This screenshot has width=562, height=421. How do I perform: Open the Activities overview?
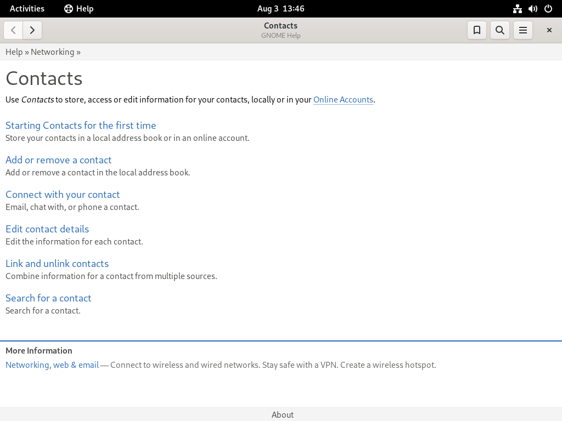point(27,9)
